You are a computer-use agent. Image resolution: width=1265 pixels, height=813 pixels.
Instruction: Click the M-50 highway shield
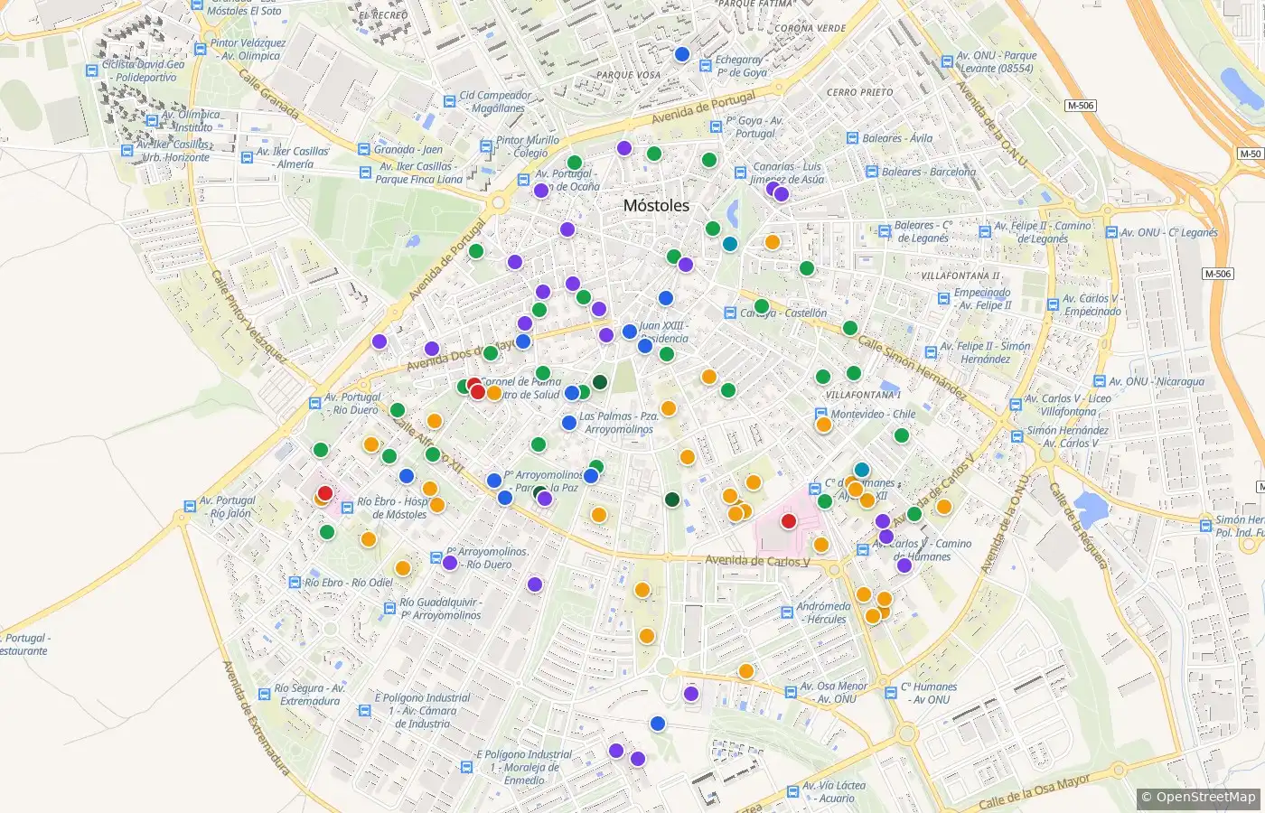[1251, 154]
